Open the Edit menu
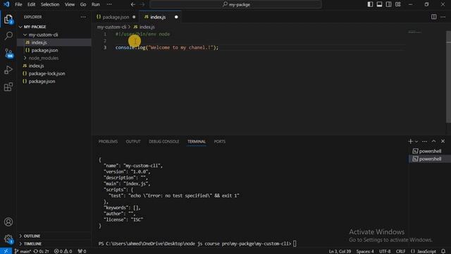 tap(31, 4)
